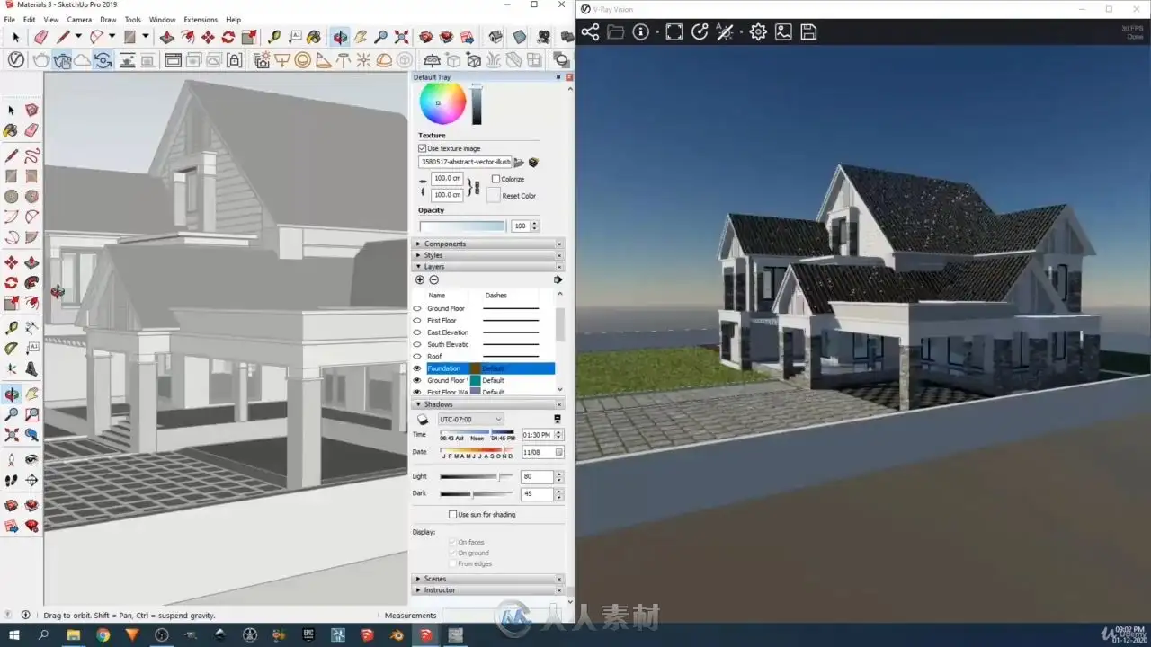Image resolution: width=1151 pixels, height=647 pixels.
Task: Enable the Colorize checkbox
Action: tap(496, 179)
